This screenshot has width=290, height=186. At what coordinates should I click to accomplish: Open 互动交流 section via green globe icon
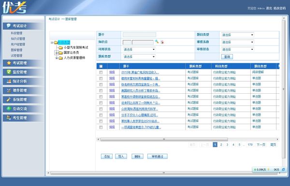(x=9, y=109)
